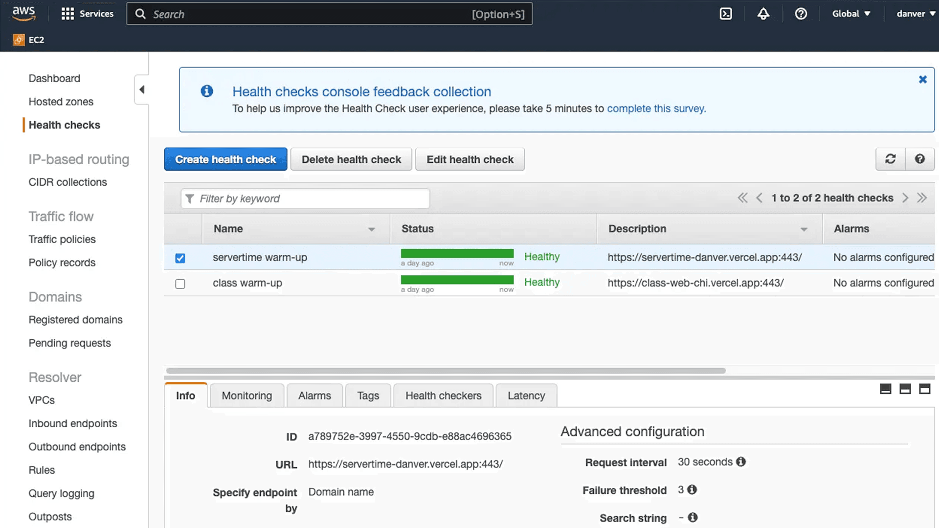This screenshot has height=528, width=939.
Task: Open VPCs in the sidebar
Action: (x=42, y=400)
